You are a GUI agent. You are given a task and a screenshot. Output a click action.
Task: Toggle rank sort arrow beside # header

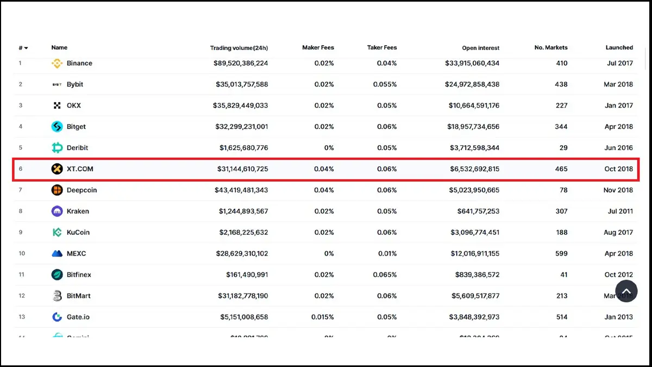[26, 48]
